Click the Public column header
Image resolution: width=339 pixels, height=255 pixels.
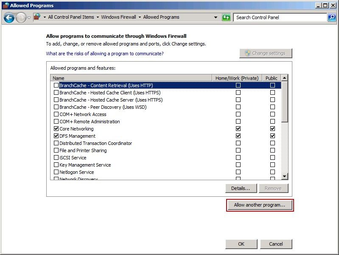coord(272,78)
